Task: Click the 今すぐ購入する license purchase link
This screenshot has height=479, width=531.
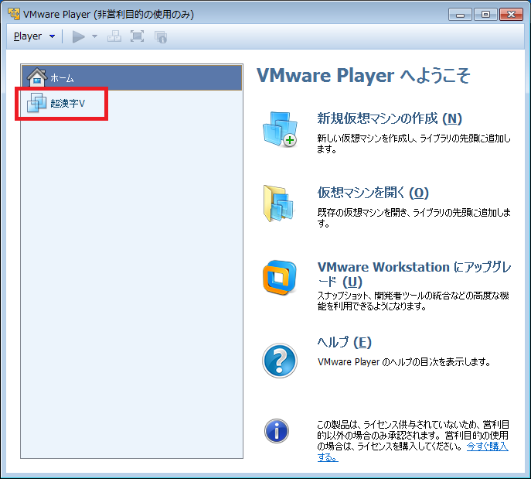Action: [487, 446]
